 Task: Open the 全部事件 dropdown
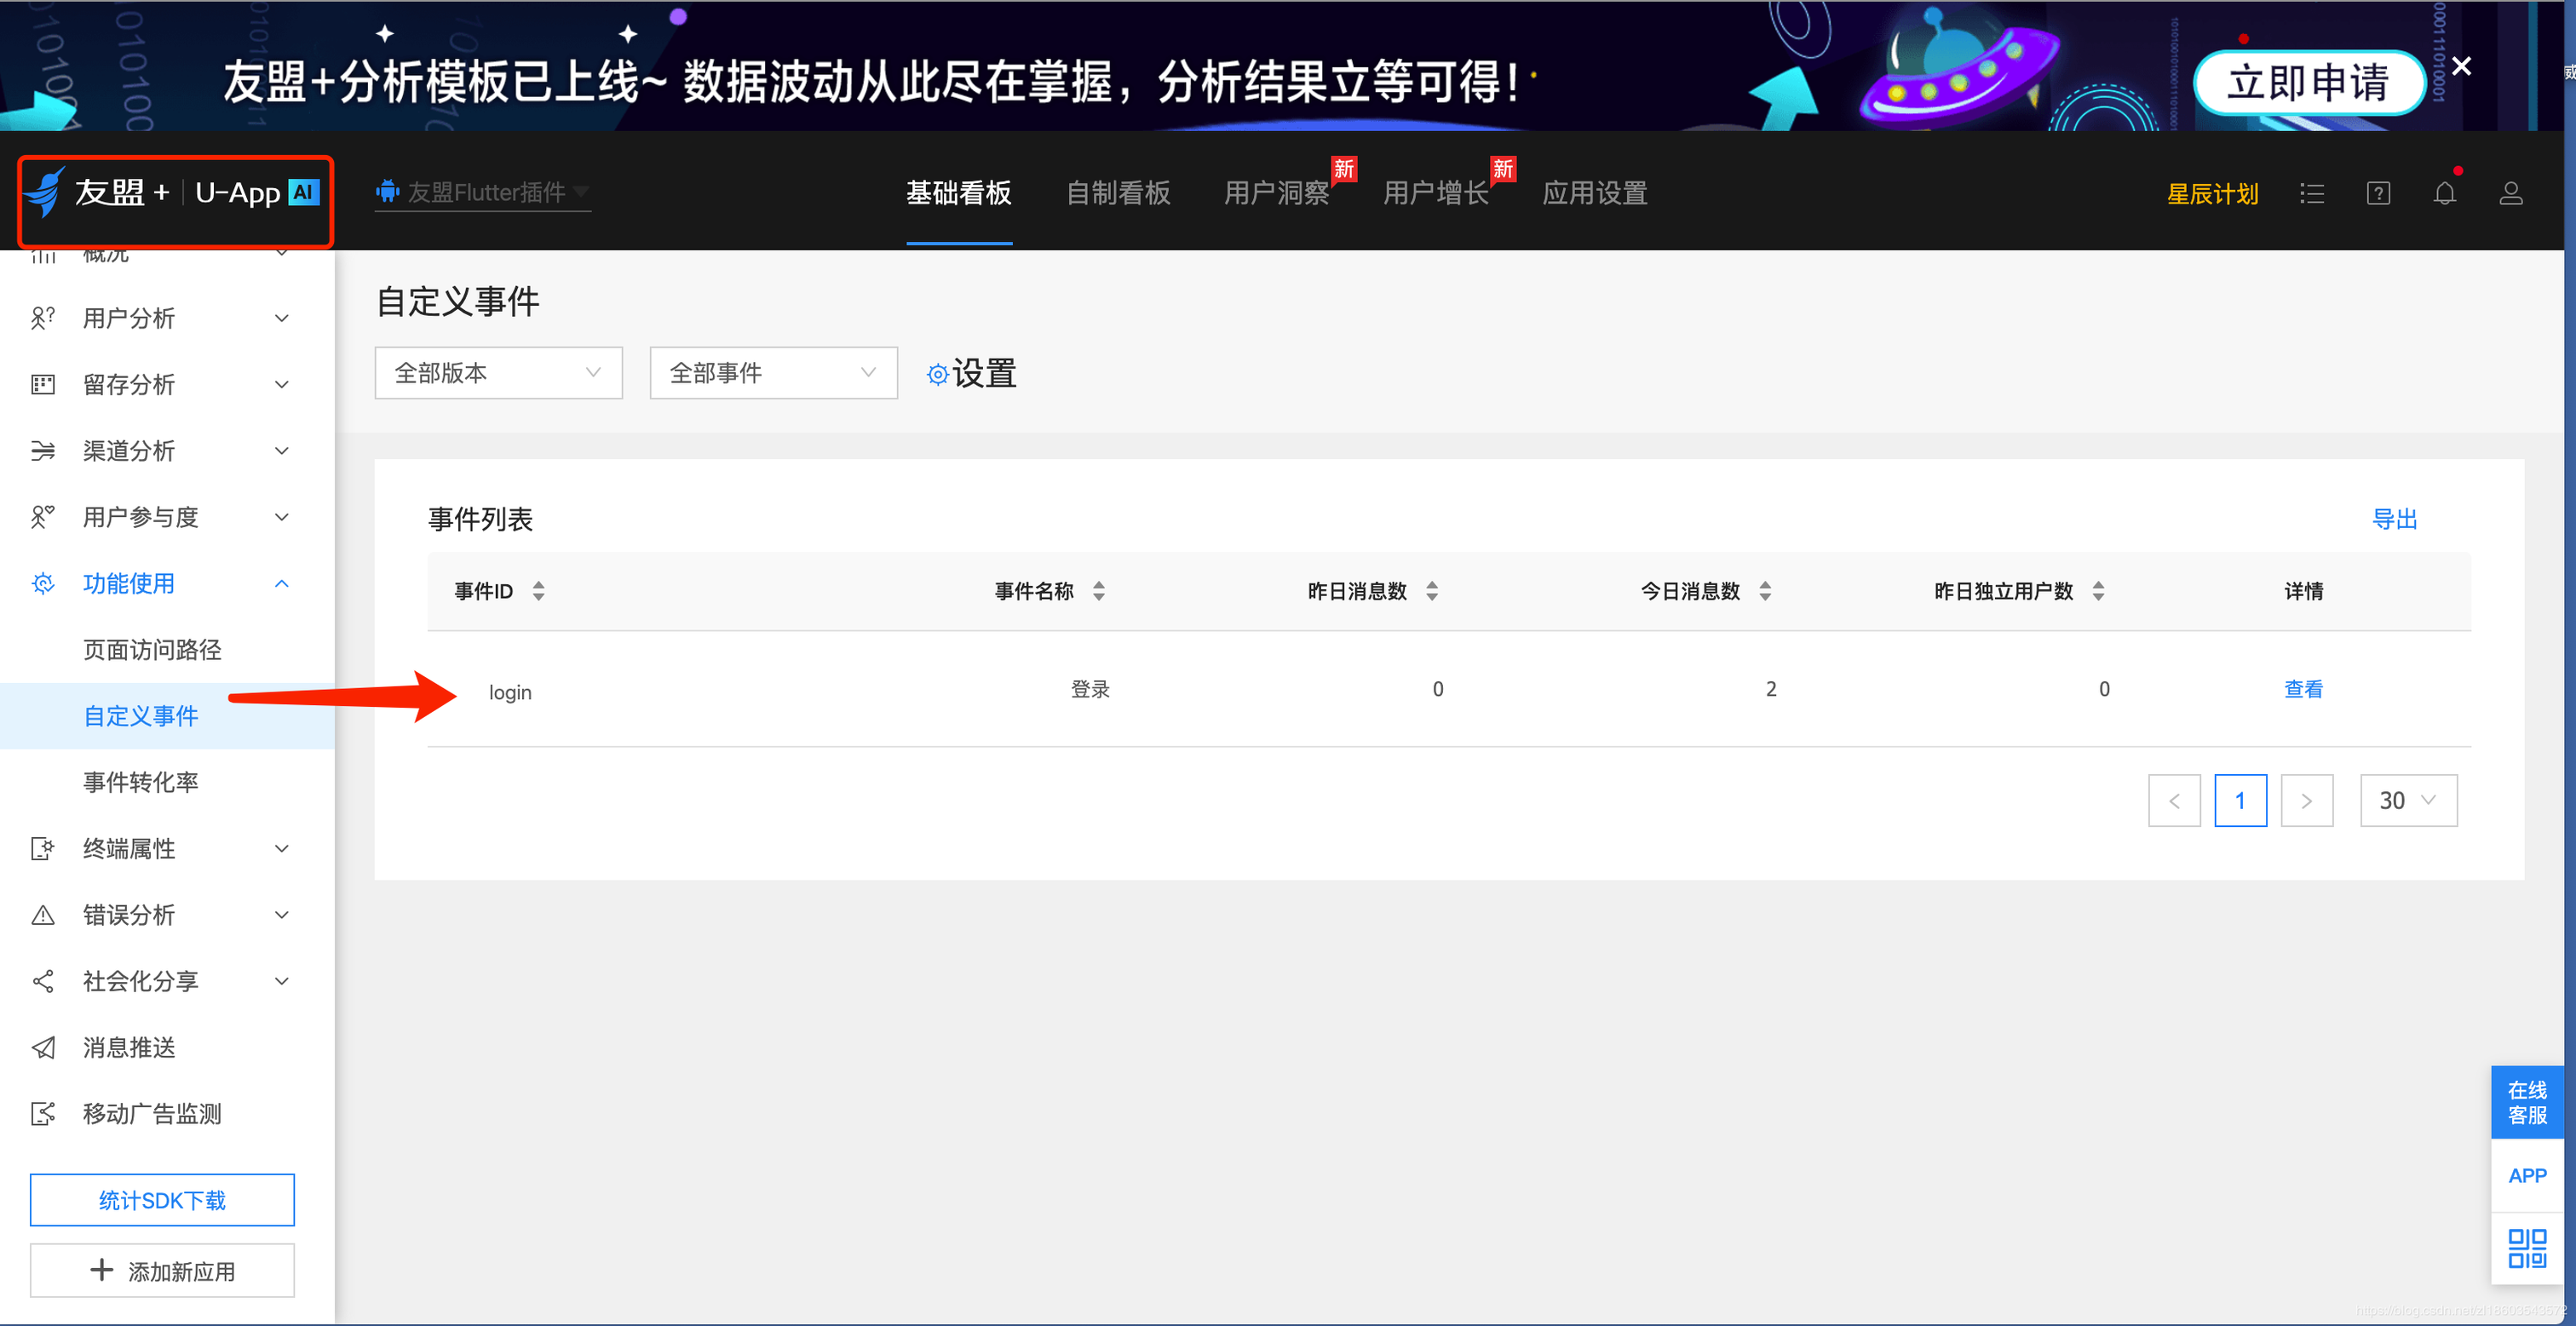point(773,372)
